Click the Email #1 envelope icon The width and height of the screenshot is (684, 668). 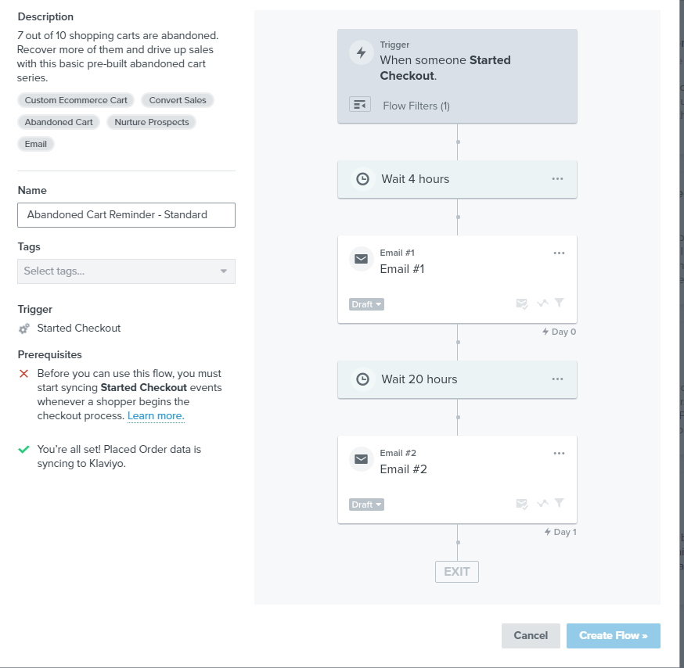[362, 259]
